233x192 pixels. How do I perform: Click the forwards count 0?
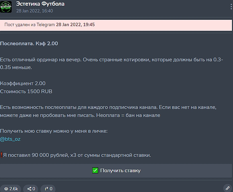[x=51, y=189]
